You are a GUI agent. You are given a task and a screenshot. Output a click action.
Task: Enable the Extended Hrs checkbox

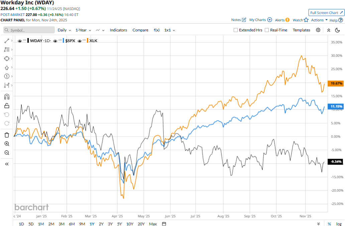click(236, 30)
